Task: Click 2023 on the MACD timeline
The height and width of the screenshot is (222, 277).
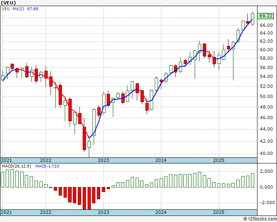Action: 103,212
